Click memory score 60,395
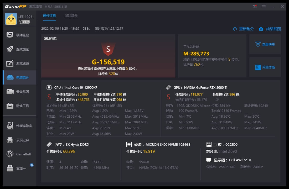 point(69,151)
